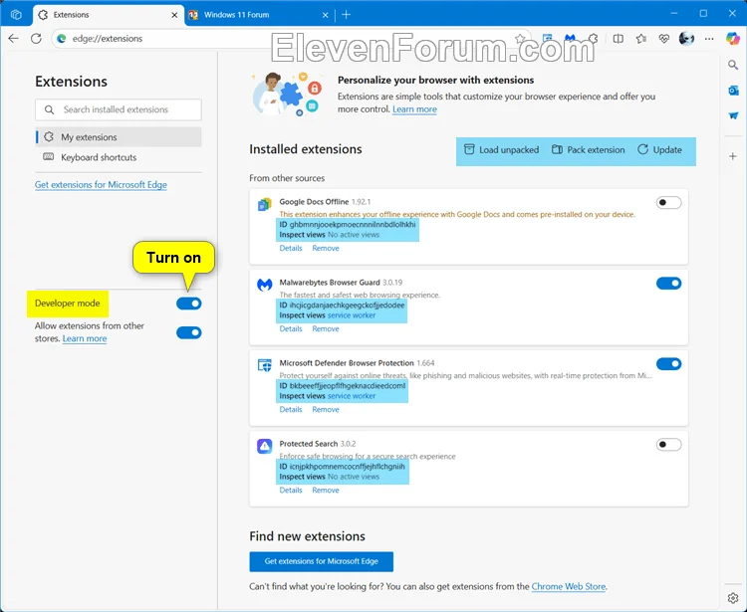
Task: Select the Protected Search ID text
Action: tap(342, 467)
